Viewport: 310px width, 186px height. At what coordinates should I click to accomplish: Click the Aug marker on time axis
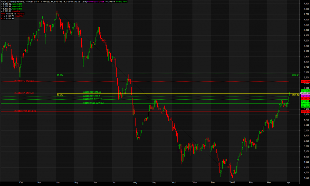point(135,182)
